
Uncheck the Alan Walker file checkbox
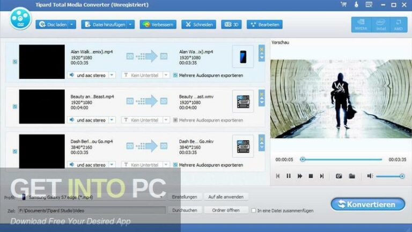click(x=15, y=62)
